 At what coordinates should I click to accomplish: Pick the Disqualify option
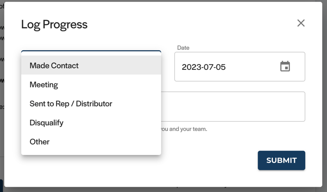91,123
